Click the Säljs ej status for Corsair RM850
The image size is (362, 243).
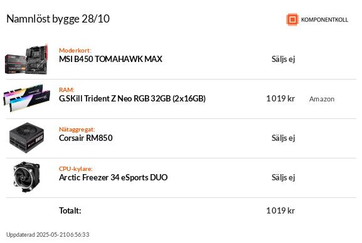pos(284,138)
